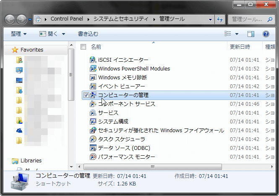
Task: Open the view options dropdown arrow
Action: coord(237,34)
